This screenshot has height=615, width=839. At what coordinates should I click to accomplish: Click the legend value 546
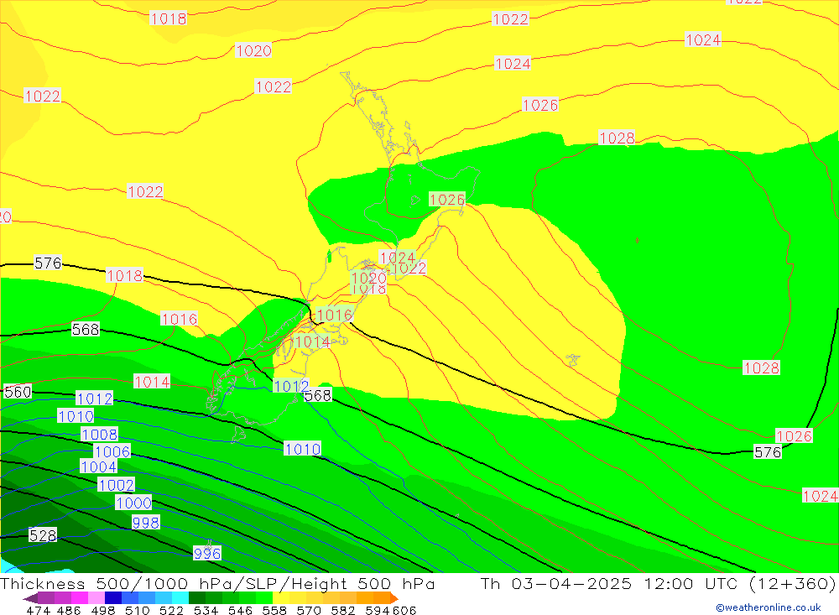click(x=240, y=610)
